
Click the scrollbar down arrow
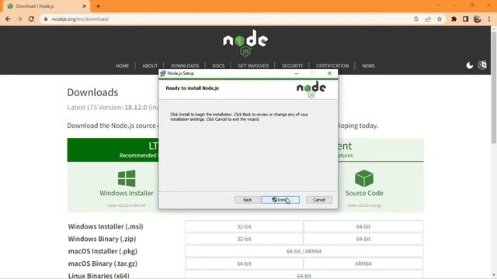click(494, 275)
